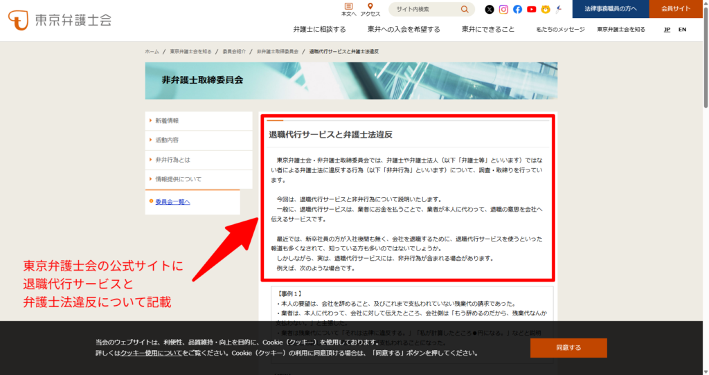Open the 委員会一覧へ link
Viewport: 709px width, 375px height.
172,202
